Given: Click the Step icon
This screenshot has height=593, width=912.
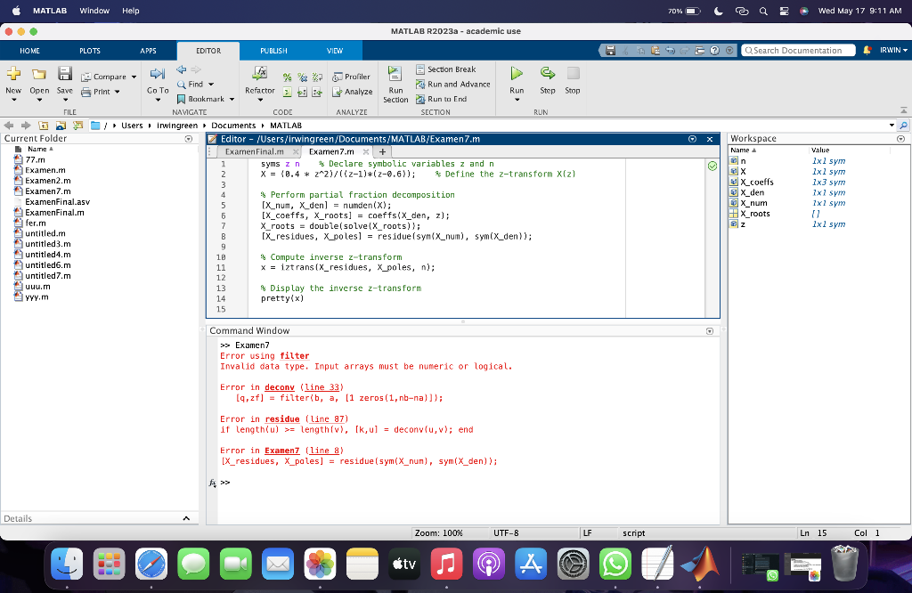Looking at the screenshot, I should pos(547,74).
